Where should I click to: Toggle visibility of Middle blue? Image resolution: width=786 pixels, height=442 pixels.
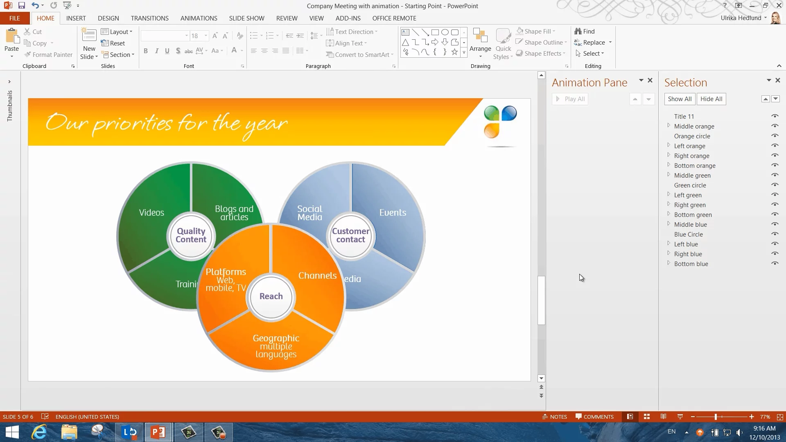[775, 224]
